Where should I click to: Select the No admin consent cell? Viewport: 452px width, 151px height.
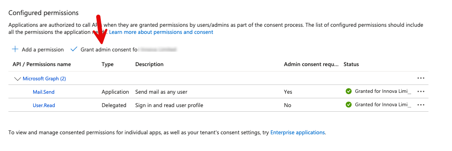[x=287, y=105]
